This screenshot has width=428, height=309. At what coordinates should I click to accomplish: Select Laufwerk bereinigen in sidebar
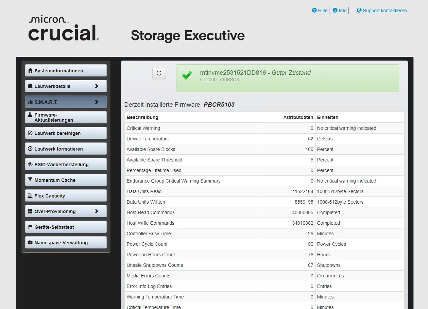coord(66,133)
